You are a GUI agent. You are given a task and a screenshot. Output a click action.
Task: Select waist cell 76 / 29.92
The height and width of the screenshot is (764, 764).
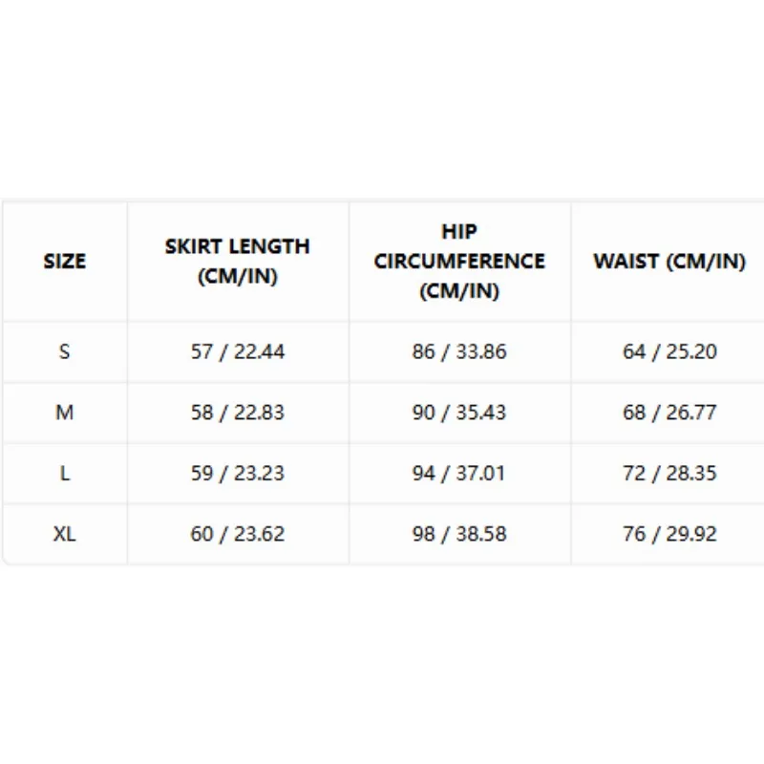click(x=669, y=534)
